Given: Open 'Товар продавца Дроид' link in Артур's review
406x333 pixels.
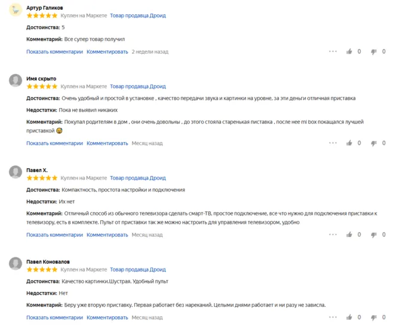Looking at the screenshot, I should [138, 16].
